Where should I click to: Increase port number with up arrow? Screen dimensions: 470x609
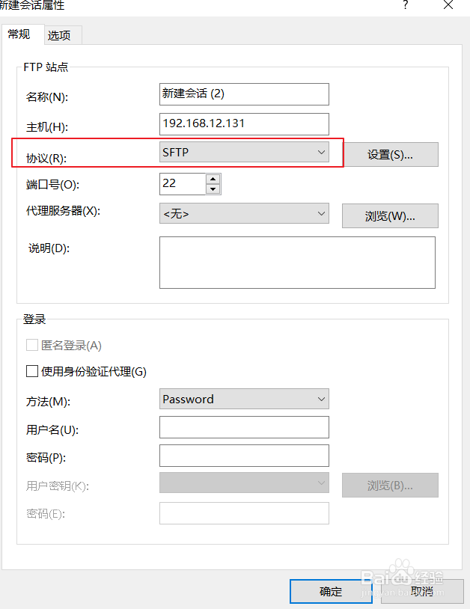coord(213,179)
